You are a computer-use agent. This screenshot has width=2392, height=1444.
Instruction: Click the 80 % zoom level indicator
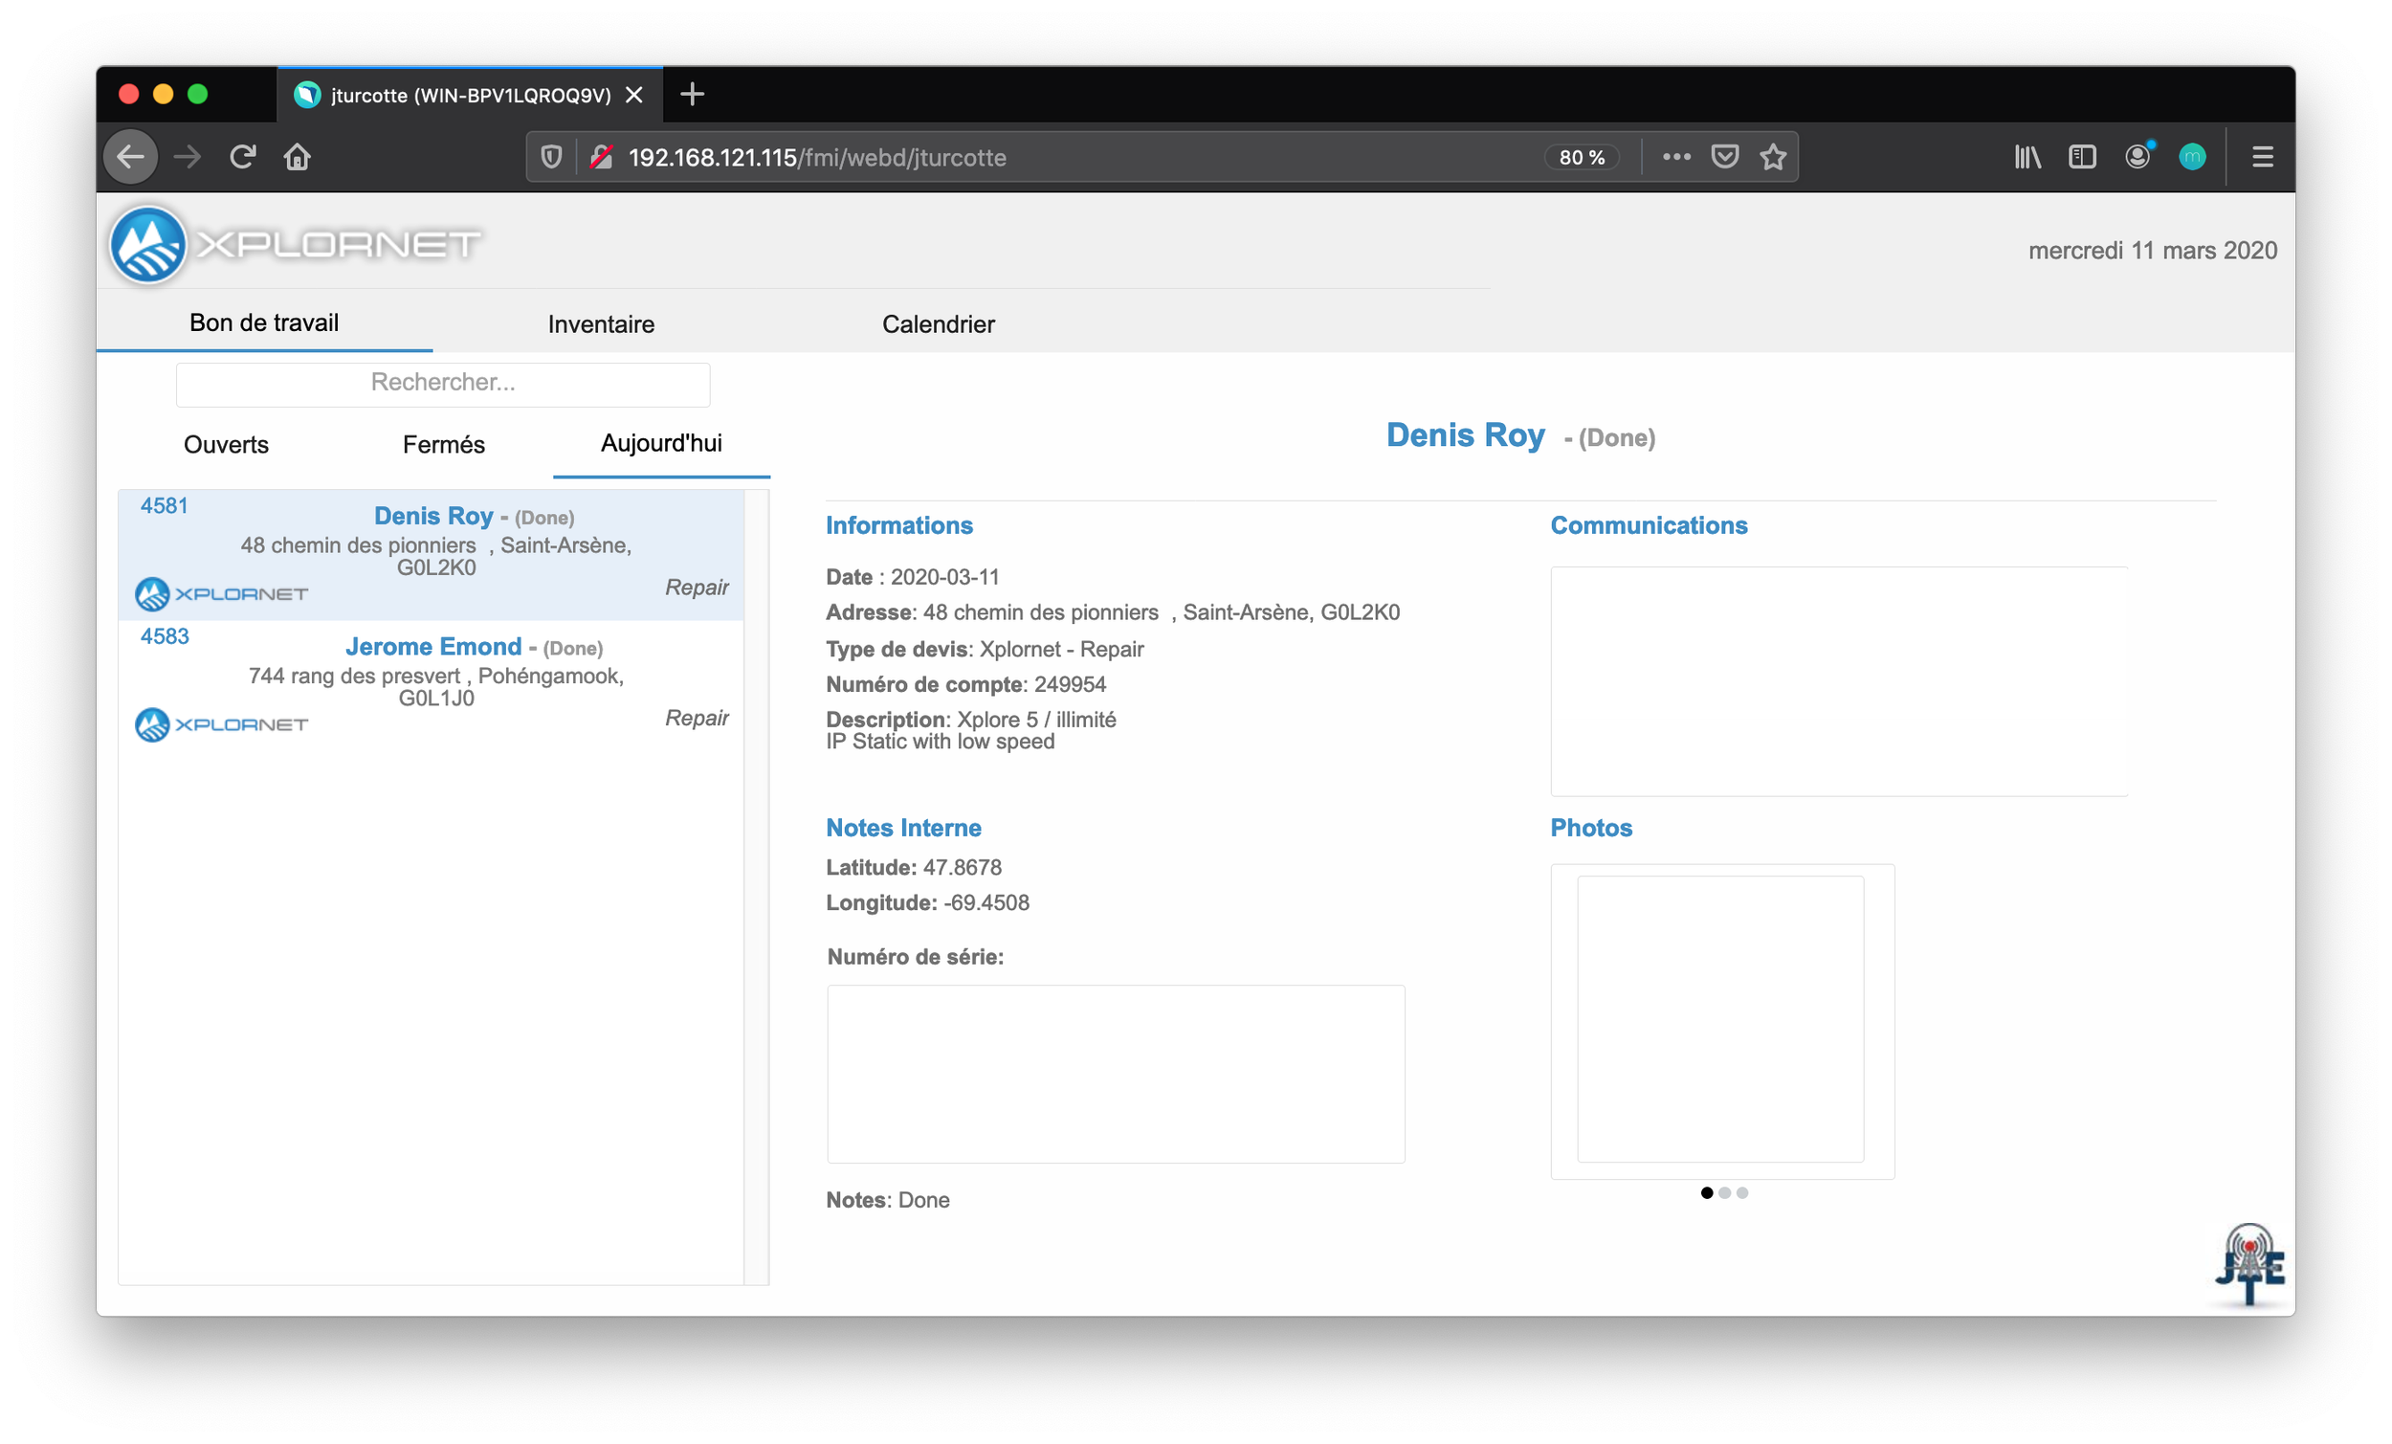coord(1582,157)
